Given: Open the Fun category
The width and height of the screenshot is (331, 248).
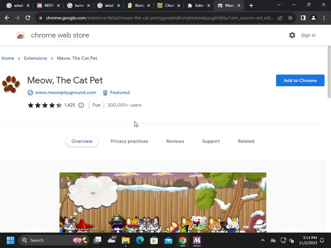Looking at the screenshot, I should click(96, 105).
